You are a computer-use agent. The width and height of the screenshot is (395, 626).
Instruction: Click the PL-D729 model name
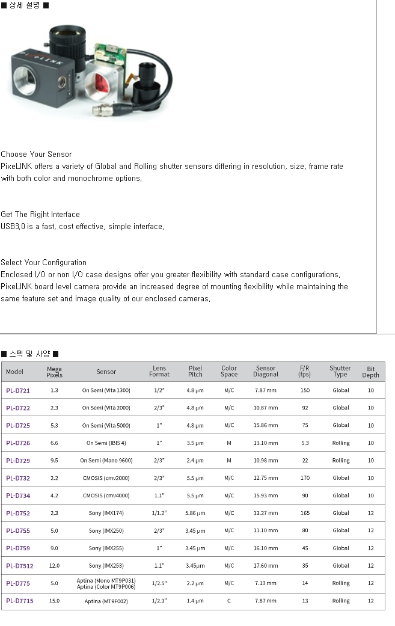[x=18, y=461]
